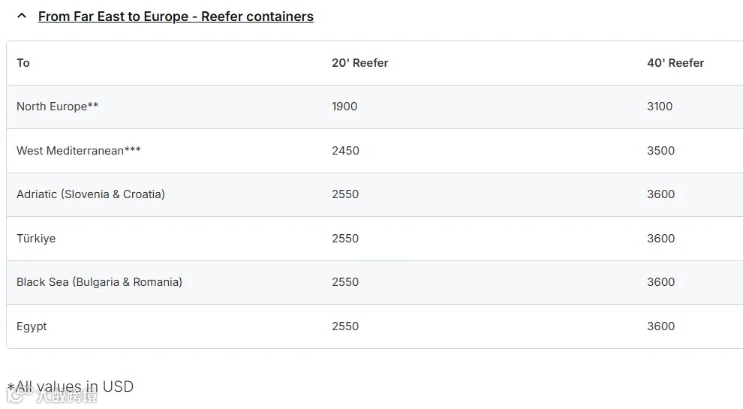This screenshot has height=409, width=743.
Task: Click 40' Reefer value in Adriatic row
Action: pos(660,194)
